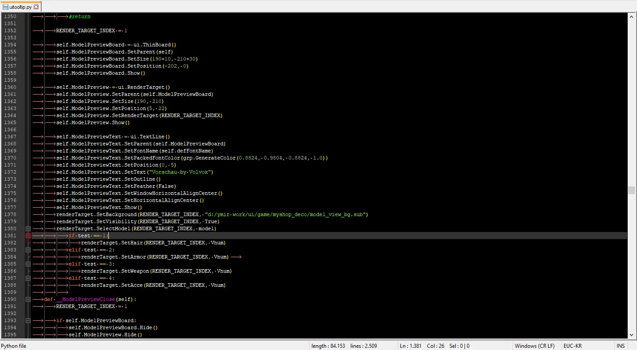The width and height of the screenshot is (637, 350).
Task: Fold the elif test == 2 block
Action: click(28, 250)
